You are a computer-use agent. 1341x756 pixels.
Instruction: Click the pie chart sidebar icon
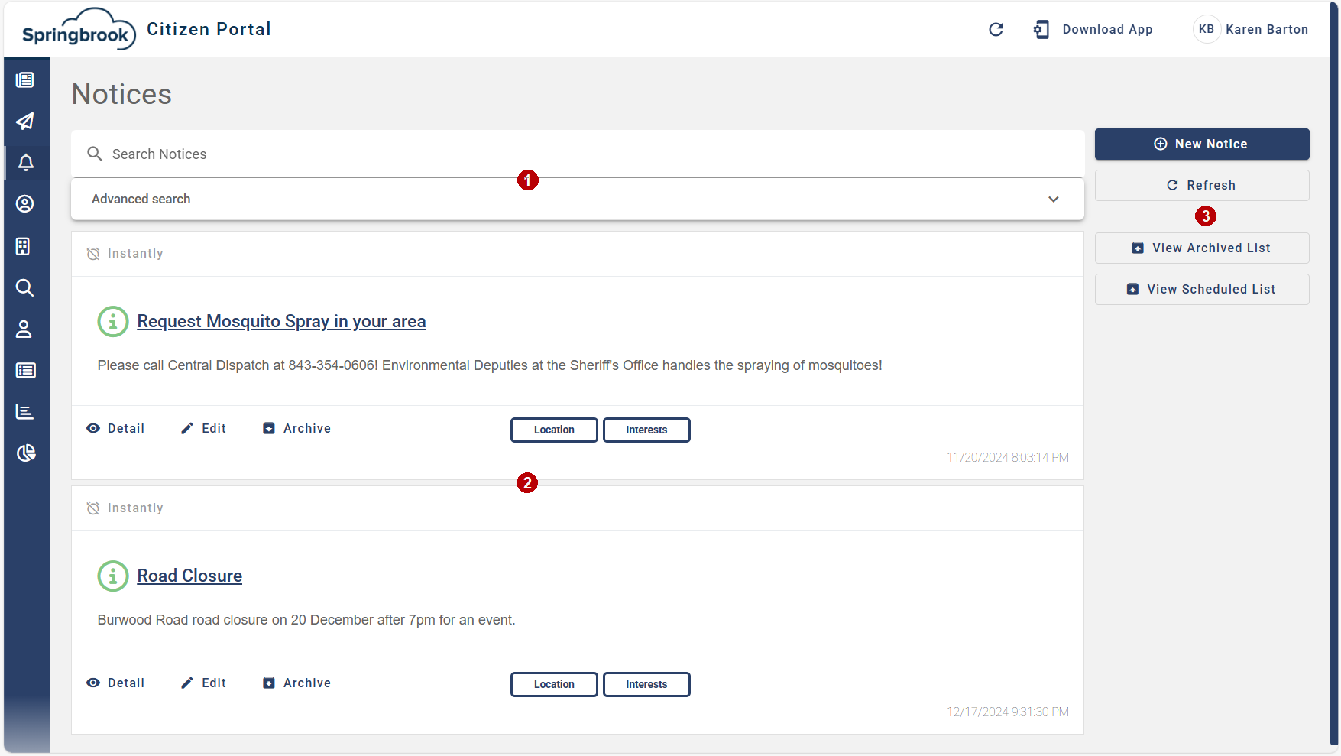pyautogui.click(x=26, y=453)
